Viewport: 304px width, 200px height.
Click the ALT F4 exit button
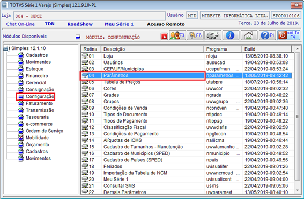[288, 35]
